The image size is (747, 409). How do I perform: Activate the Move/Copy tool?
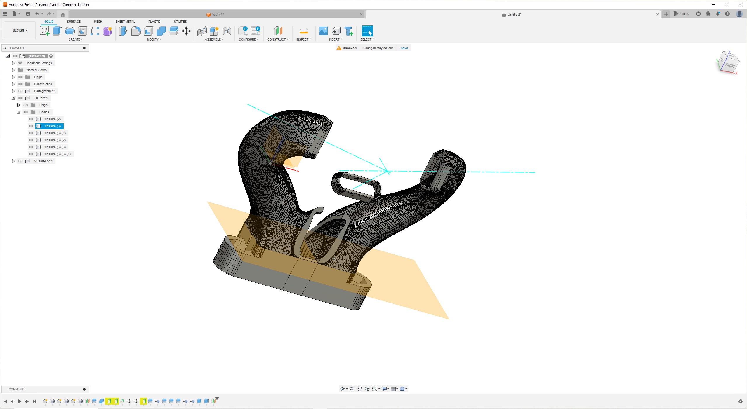(186, 31)
